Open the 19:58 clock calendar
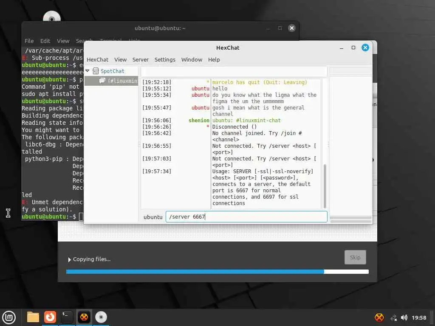 click(x=418, y=318)
